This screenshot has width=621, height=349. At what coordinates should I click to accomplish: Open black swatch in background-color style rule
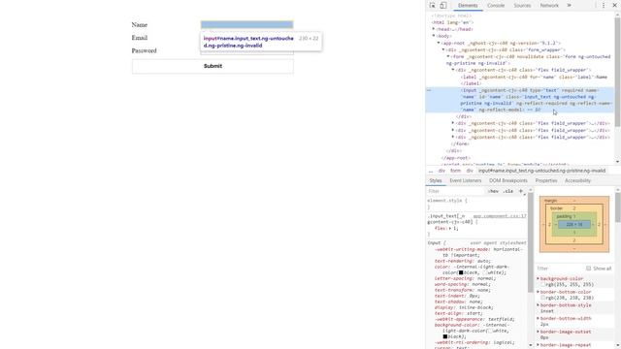pos(444,336)
